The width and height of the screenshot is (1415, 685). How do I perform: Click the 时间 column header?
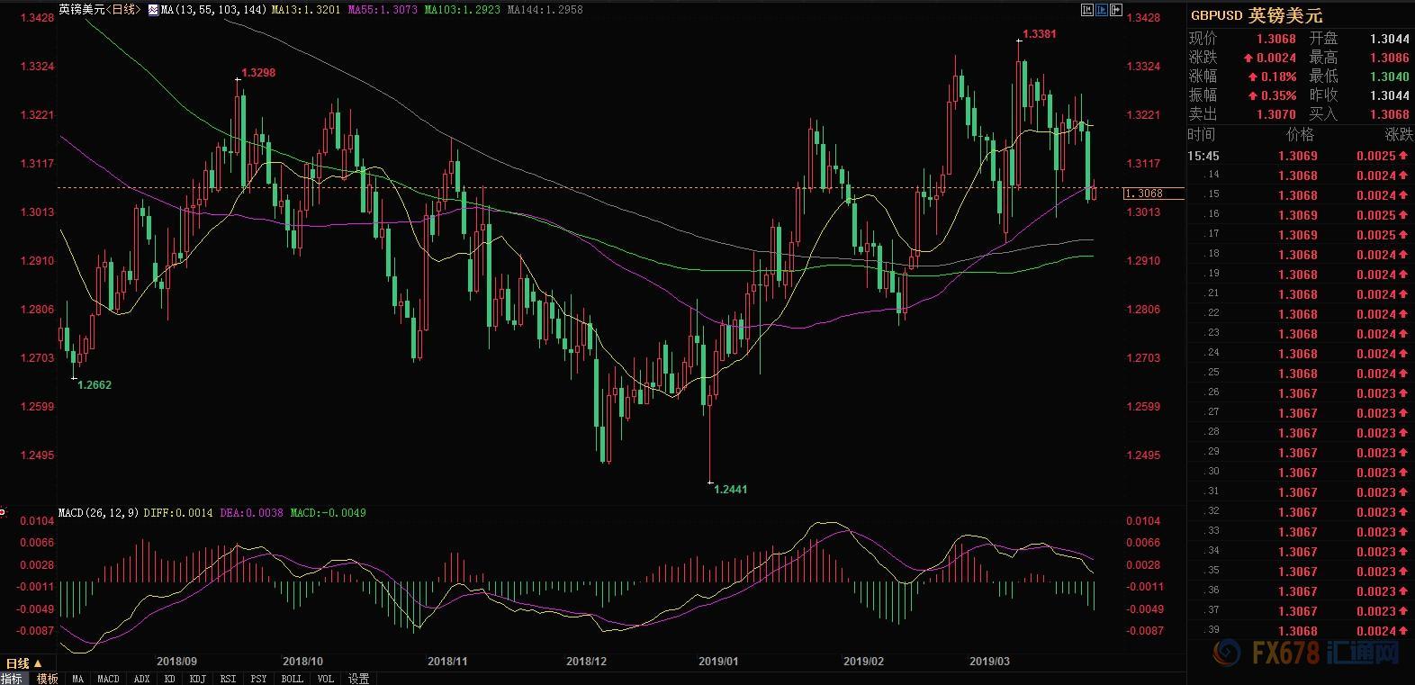click(x=1202, y=135)
